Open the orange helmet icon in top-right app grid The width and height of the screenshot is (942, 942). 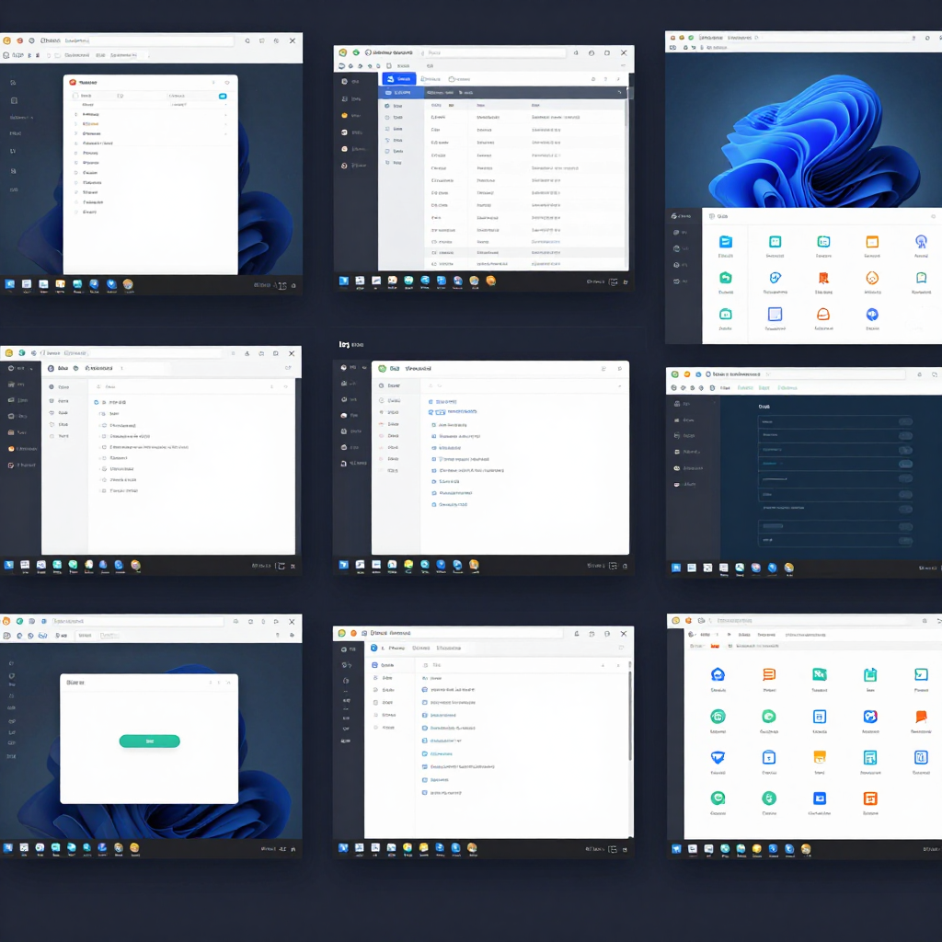tap(823, 315)
